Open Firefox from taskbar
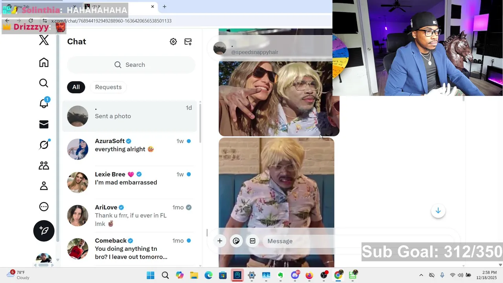503x283 pixels. pos(309,275)
